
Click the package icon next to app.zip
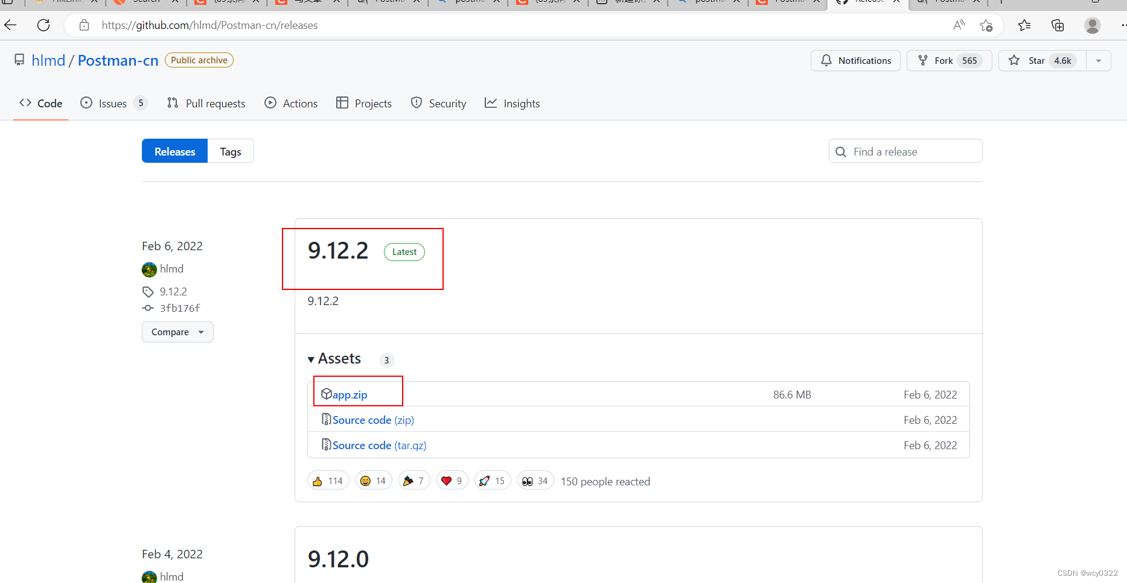pyautogui.click(x=327, y=394)
